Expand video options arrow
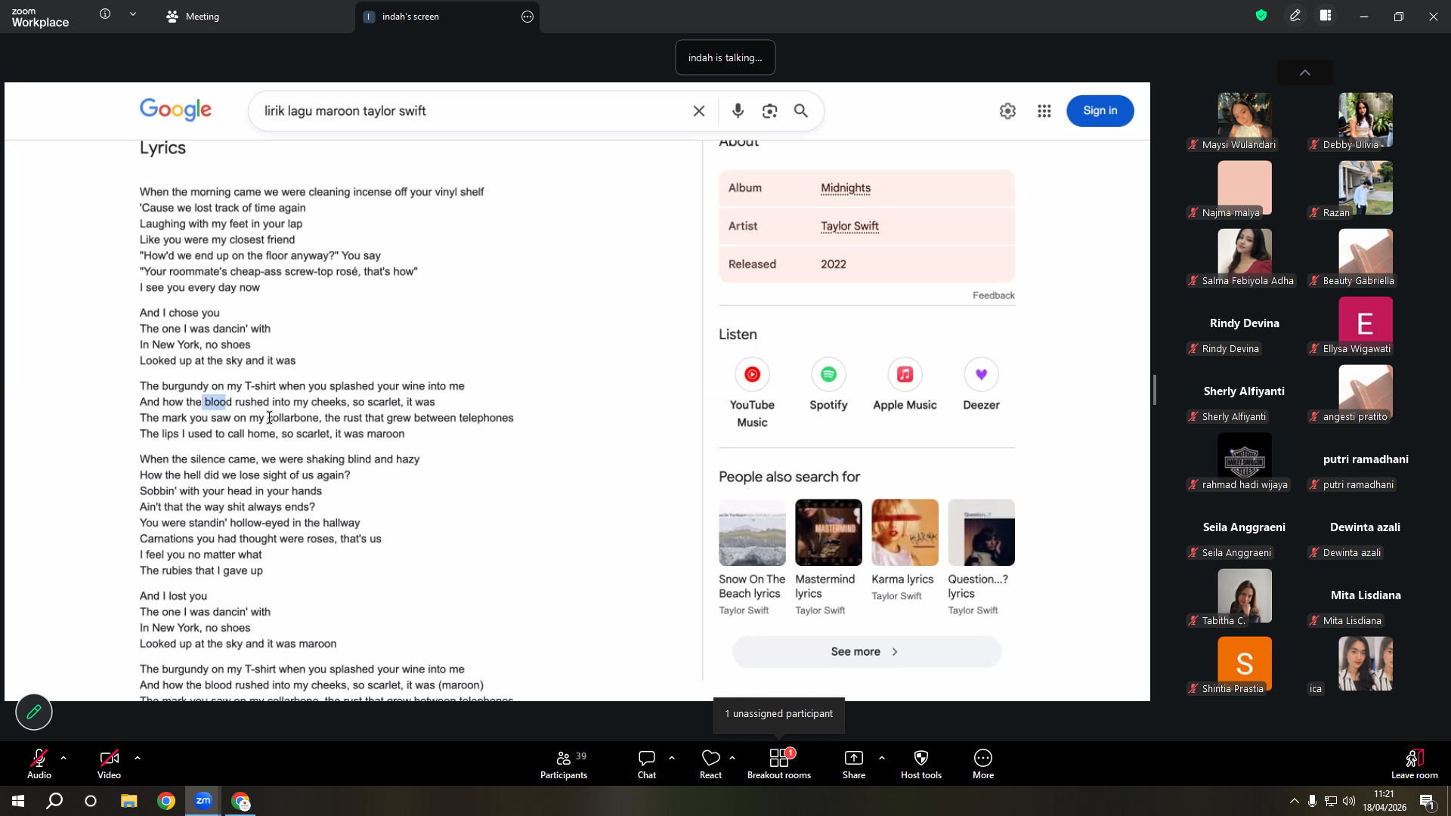Image resolution: width=1451 pixels, height=816 pixels. (138, 758)
